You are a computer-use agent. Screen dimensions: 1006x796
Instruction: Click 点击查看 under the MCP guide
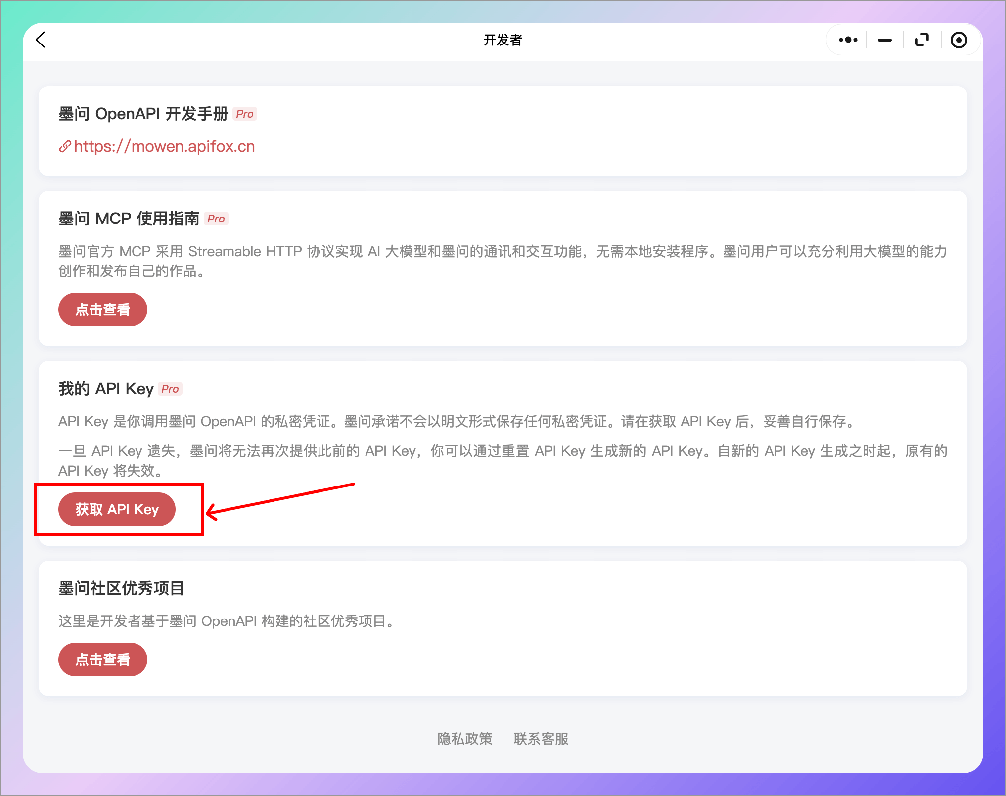(x=102, y=310)
